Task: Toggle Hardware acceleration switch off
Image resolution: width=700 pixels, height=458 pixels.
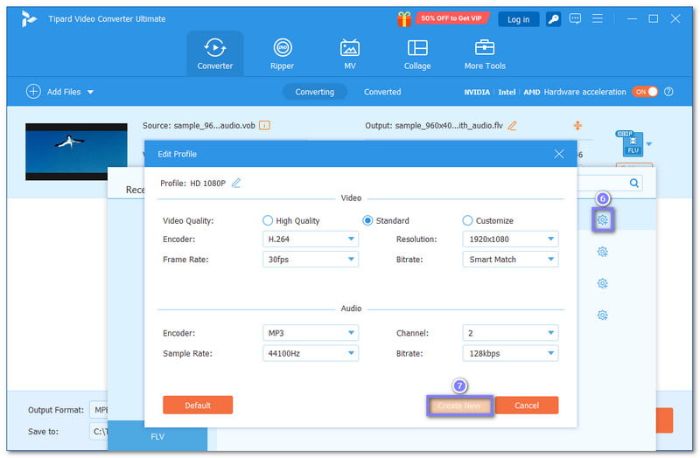Action: click(x=645, y=92)
